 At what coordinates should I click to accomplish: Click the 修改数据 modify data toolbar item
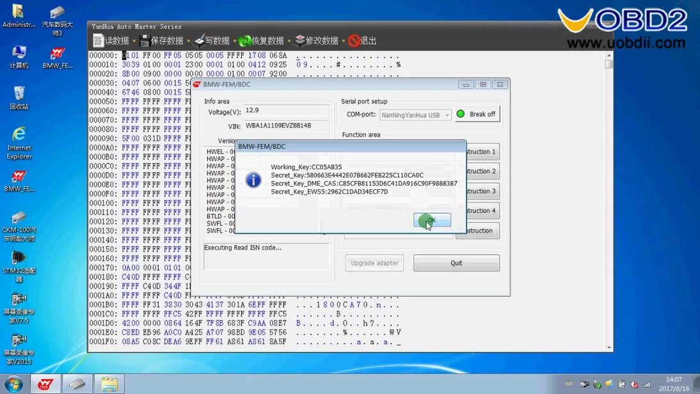pos(316,40)
